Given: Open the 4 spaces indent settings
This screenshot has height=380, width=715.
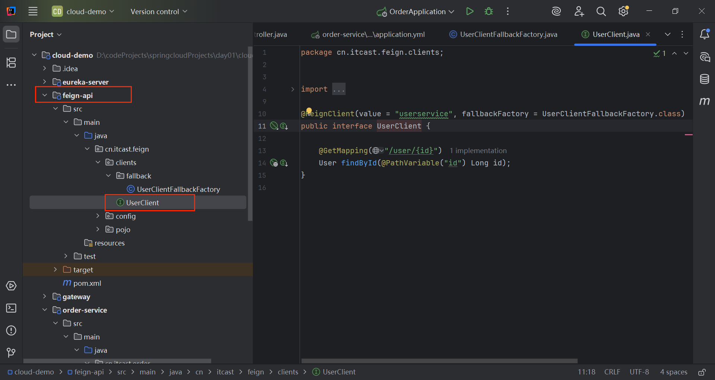Looking at the screenshot, I should pyautogui.click(x=674, y=372).
